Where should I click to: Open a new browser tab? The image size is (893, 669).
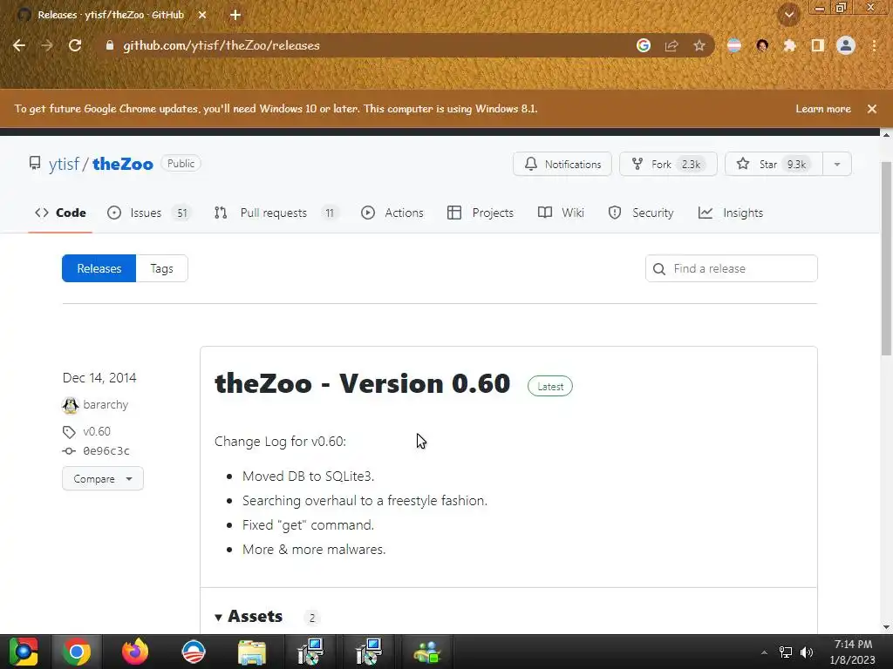click(235, 15)
